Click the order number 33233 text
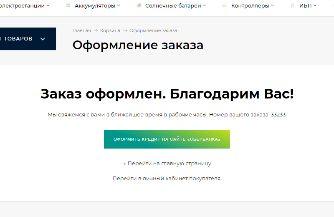 (x=278, y=115)
